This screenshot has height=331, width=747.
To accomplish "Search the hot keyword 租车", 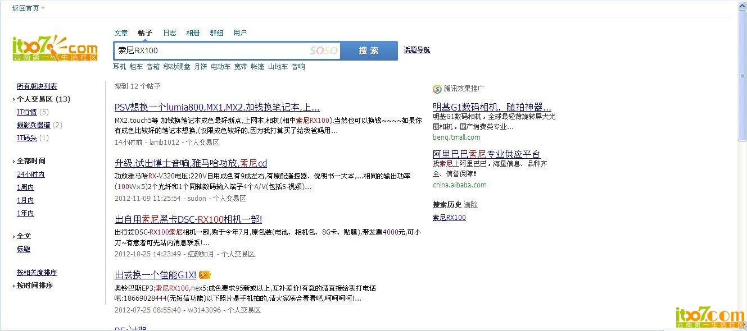I will pos(136,67).
